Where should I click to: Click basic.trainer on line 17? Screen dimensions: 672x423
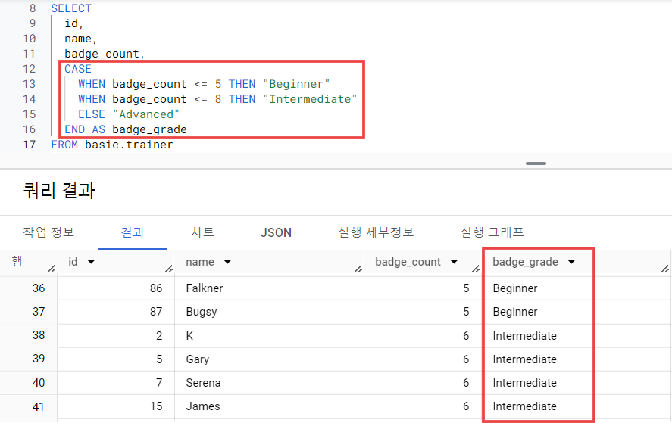click(129, 145)
